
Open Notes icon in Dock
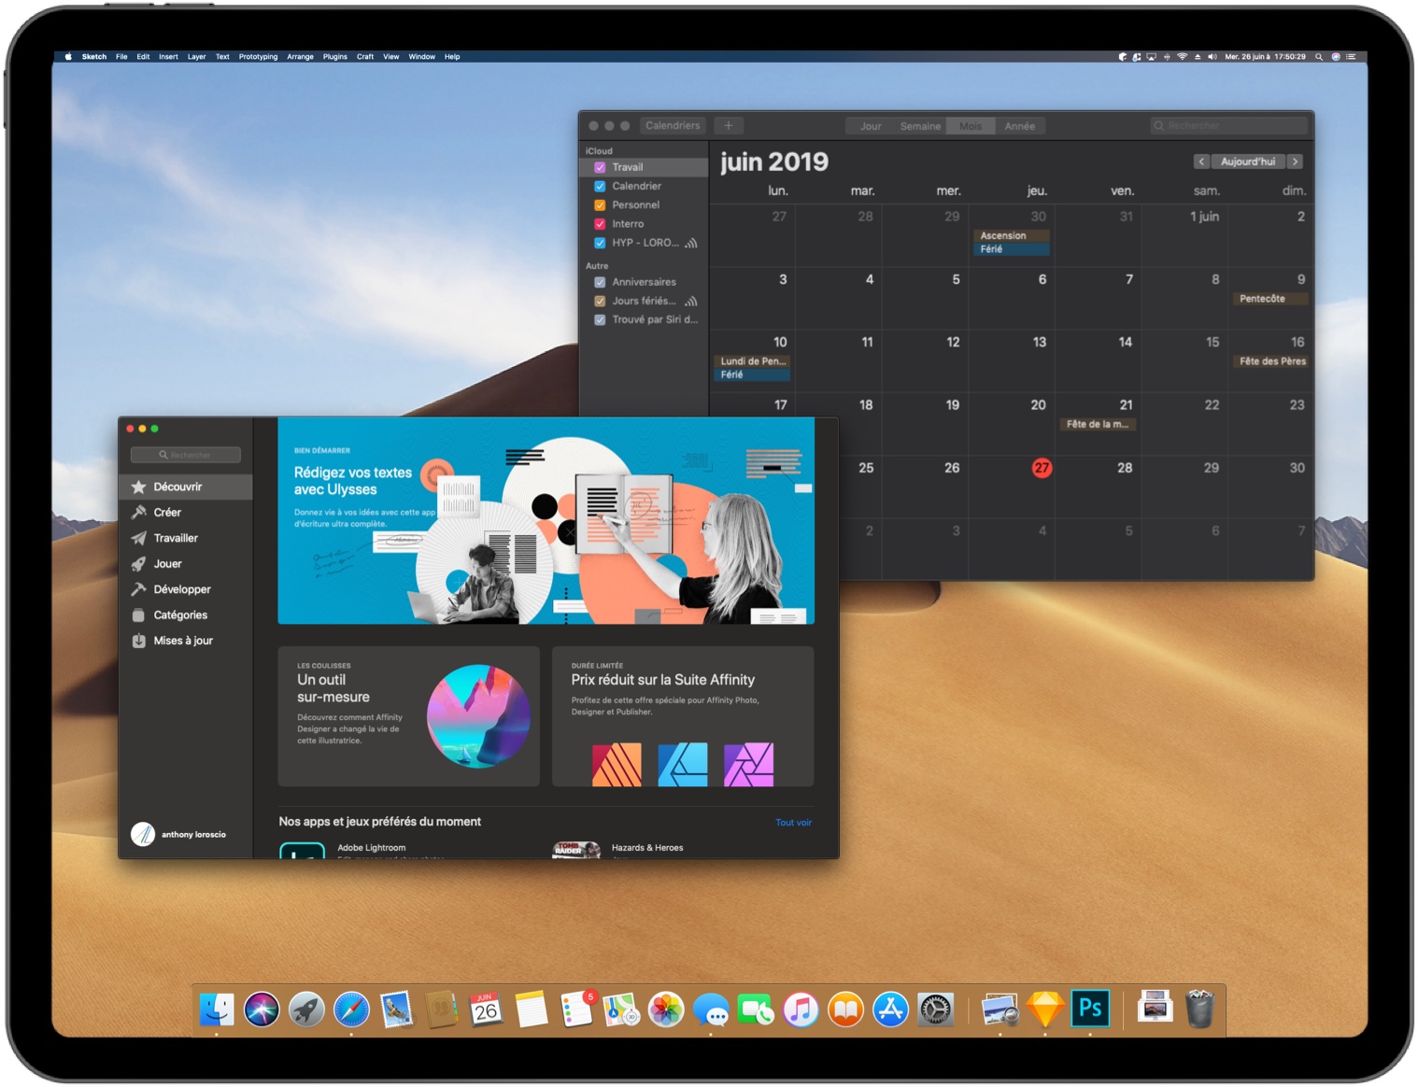click(531, 1009)
